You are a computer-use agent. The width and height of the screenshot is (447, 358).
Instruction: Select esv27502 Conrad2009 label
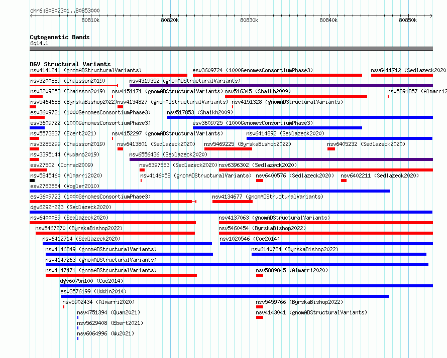pos(62,165)
